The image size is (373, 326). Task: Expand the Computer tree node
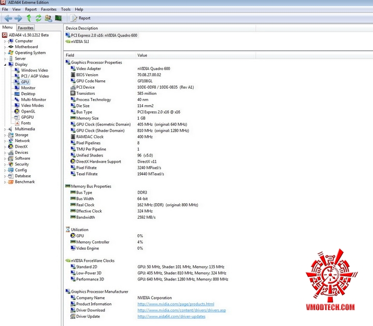click(x=5, y=41)
